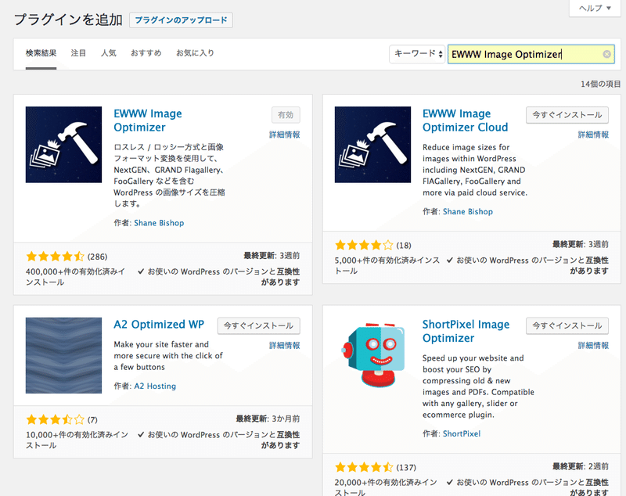Switch to the 検索結果 tab

click(x=41, y=53)
